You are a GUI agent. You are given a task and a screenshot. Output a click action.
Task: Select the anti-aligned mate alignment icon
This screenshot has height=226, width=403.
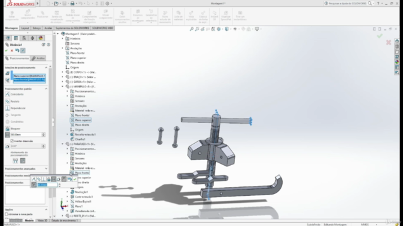(x=23, y=161)
